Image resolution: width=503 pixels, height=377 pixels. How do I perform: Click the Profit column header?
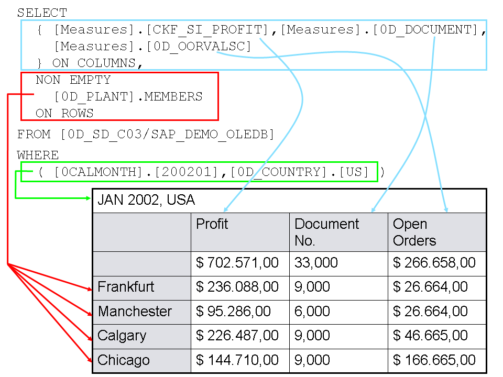[x=212, y=224]
